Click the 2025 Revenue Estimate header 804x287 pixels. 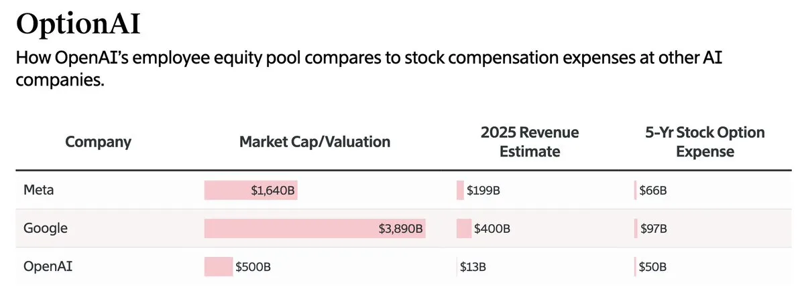click(x=530, y=142)
